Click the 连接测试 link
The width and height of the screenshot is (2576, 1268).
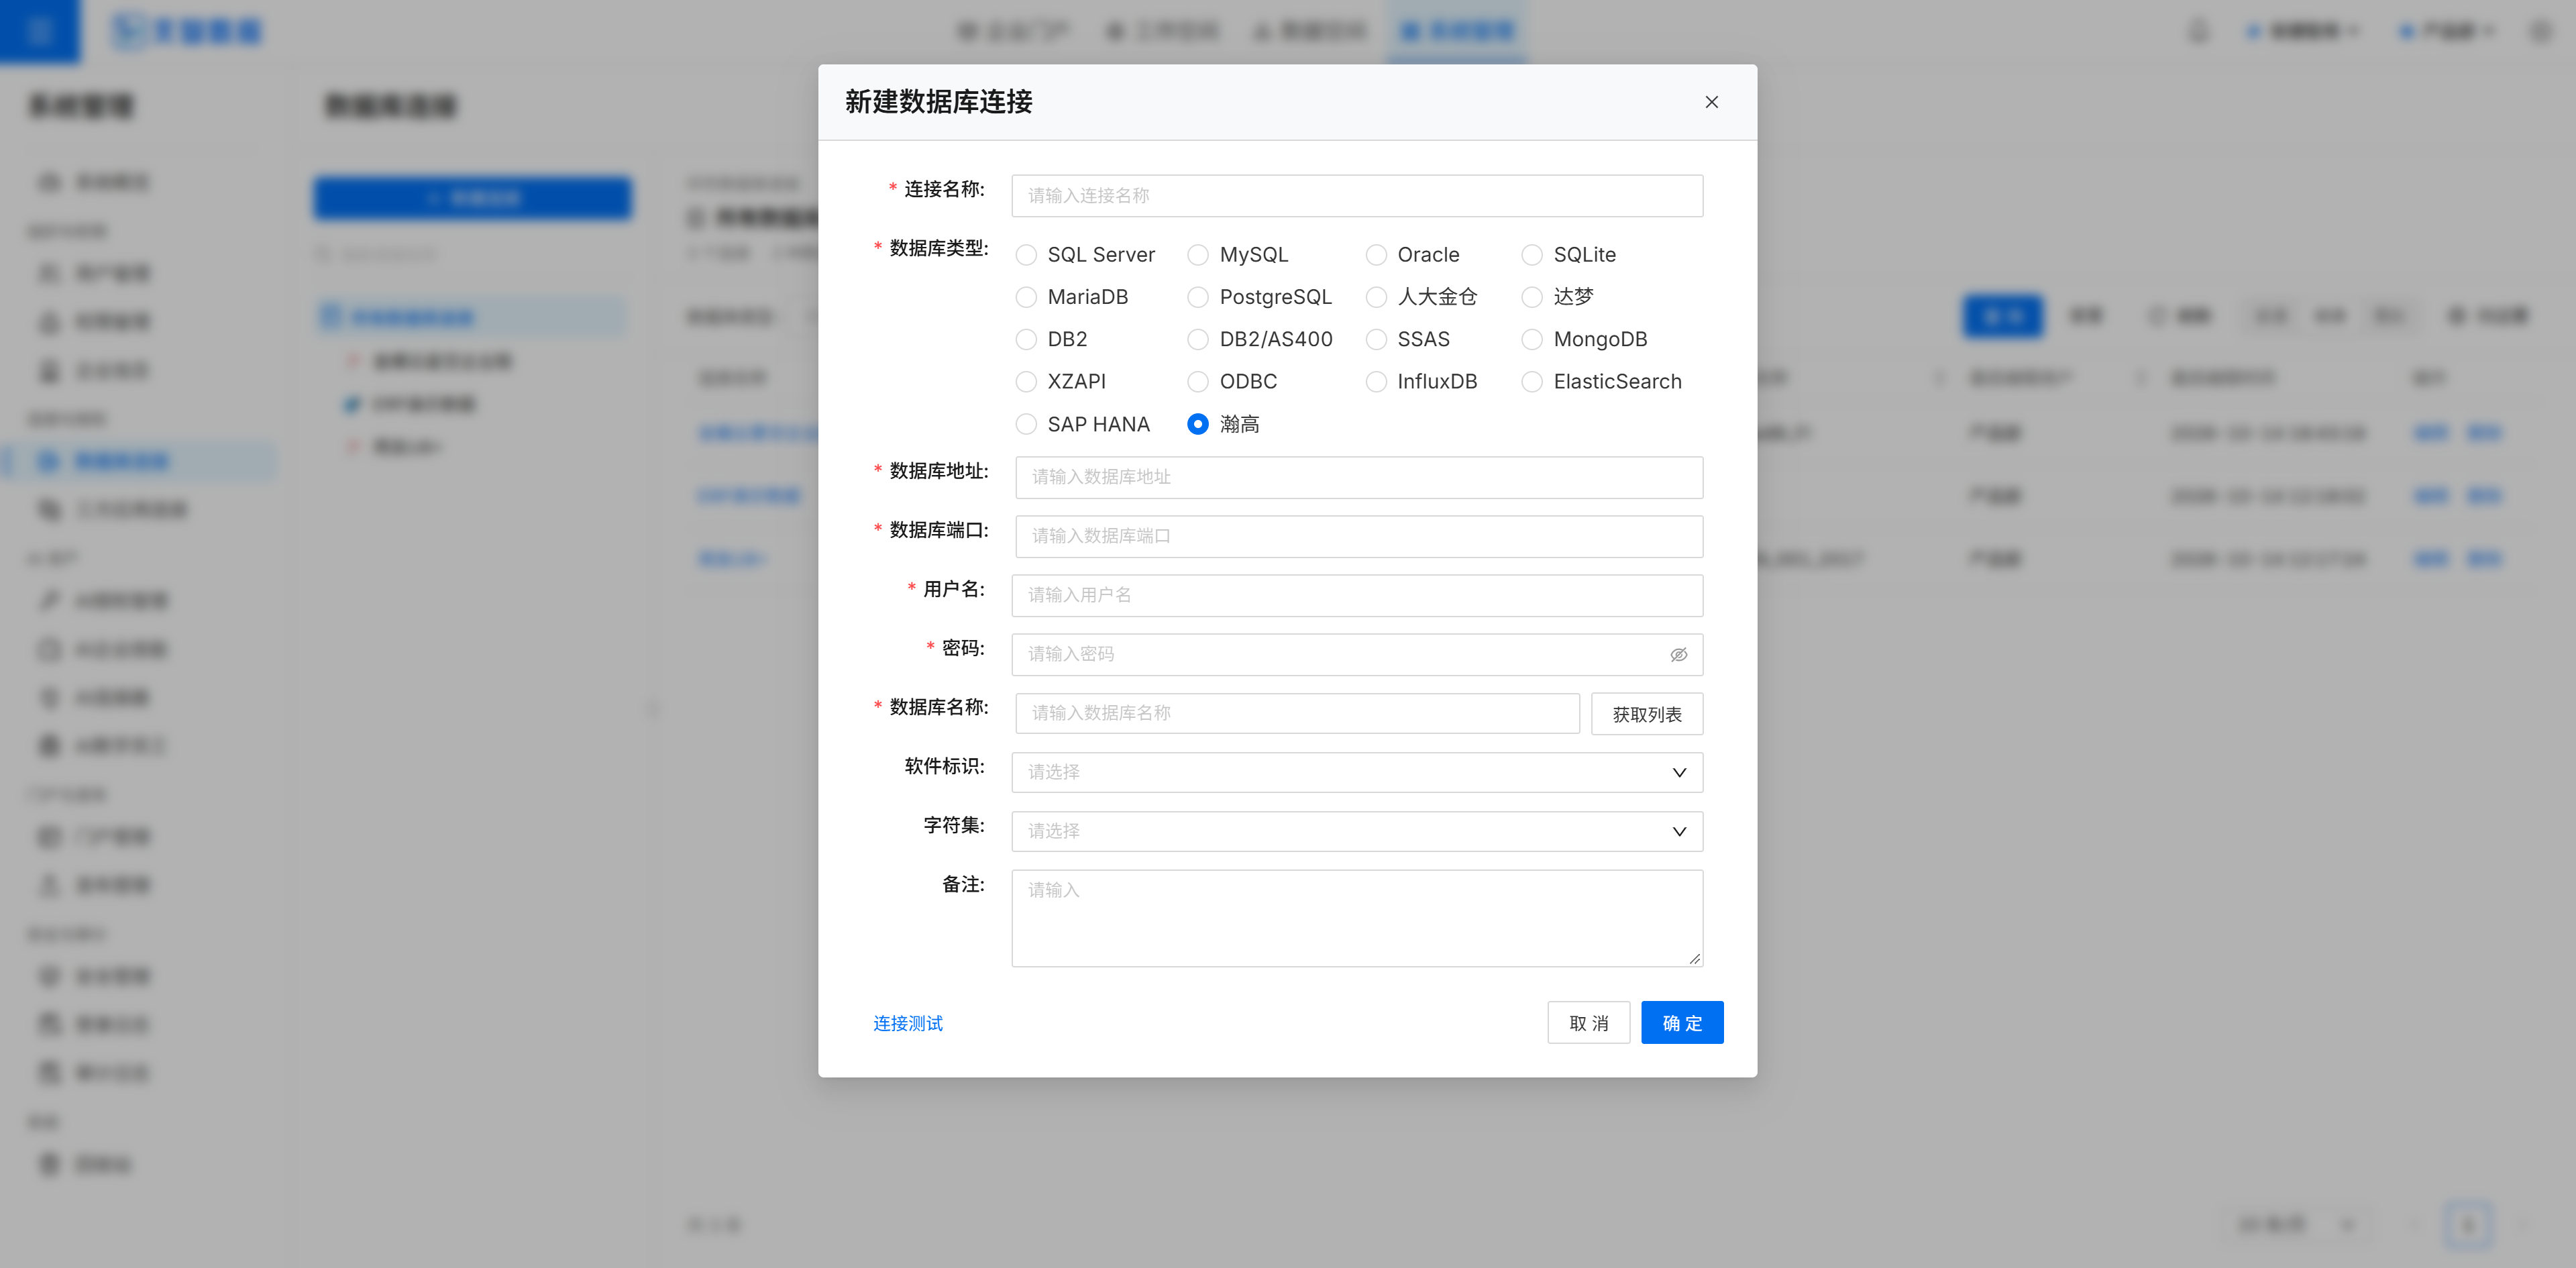[907, 1023]
